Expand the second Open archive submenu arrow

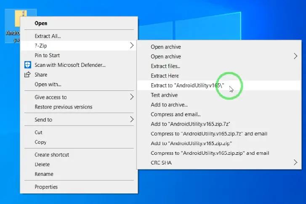click(x=295, y=56)
